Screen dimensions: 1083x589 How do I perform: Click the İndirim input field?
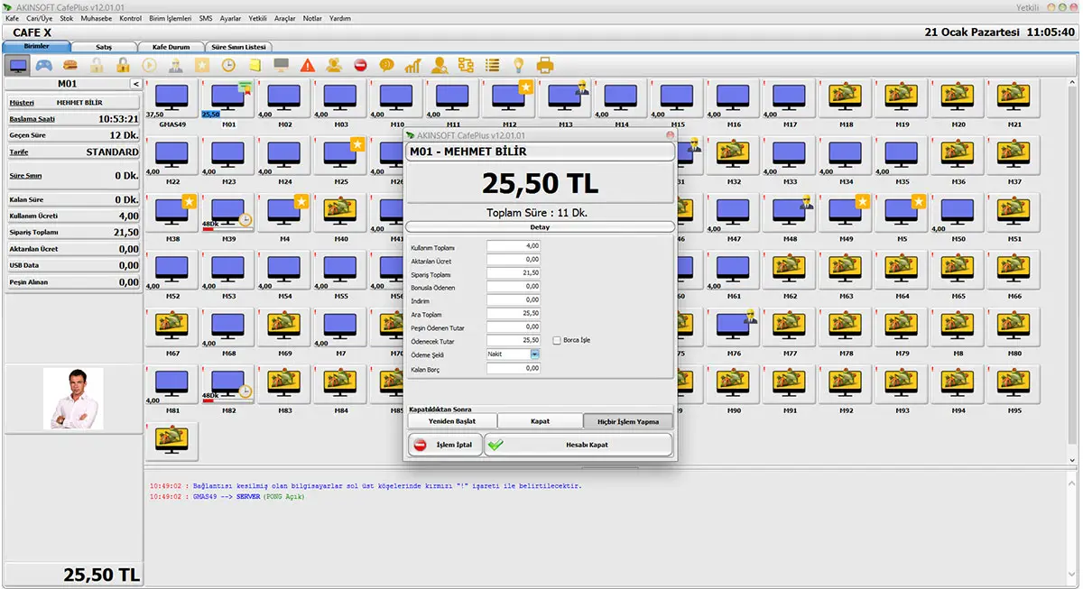(x=513, y=299)
